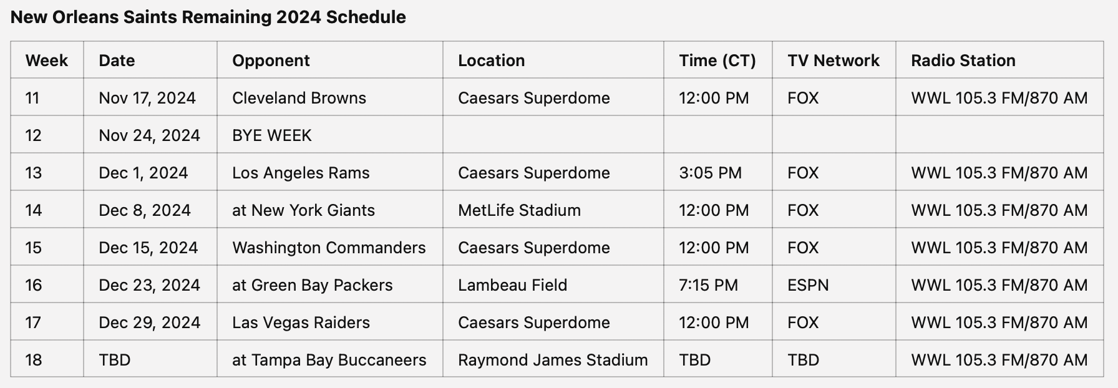
Task: Click the BYE WEEK cell
Action: (x=330, y=135)
